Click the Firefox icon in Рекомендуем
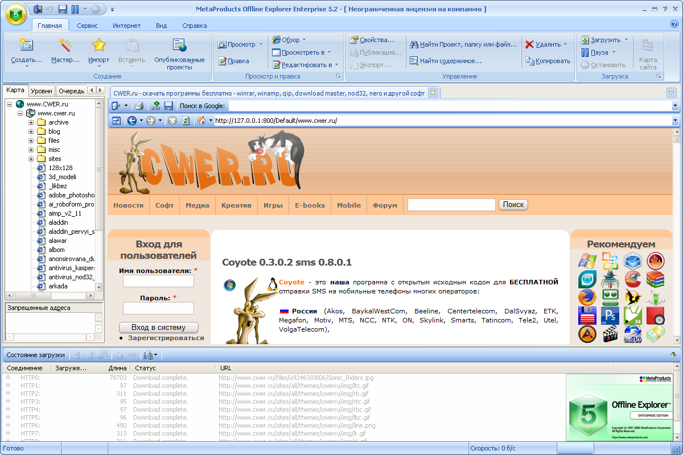This screenshot has width=683, height=455. [x=586, y=297]
